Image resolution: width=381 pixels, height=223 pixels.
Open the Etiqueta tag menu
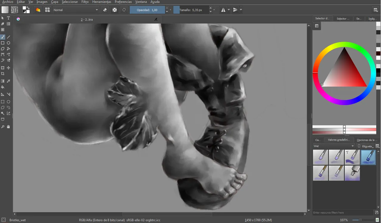coord(365,146)
